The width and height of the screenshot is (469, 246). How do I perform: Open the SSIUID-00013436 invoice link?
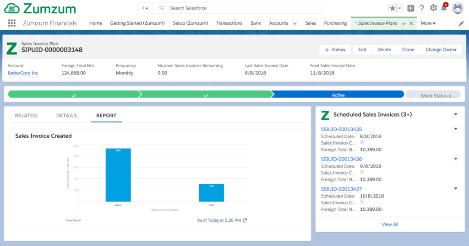tap(341, 159)
